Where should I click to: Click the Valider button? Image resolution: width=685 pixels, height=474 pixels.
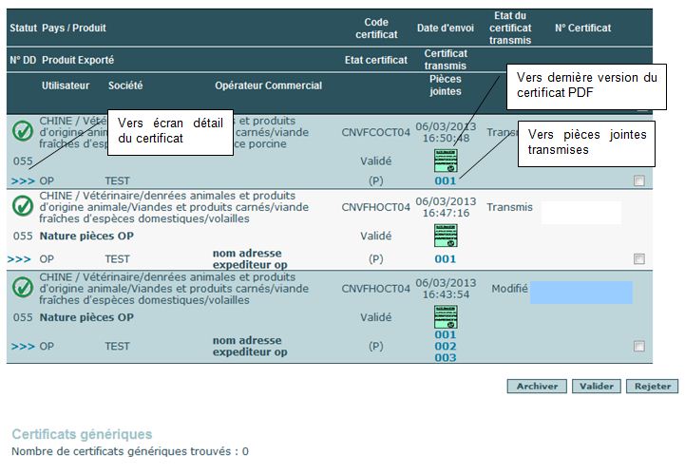(x=597, y=387)
